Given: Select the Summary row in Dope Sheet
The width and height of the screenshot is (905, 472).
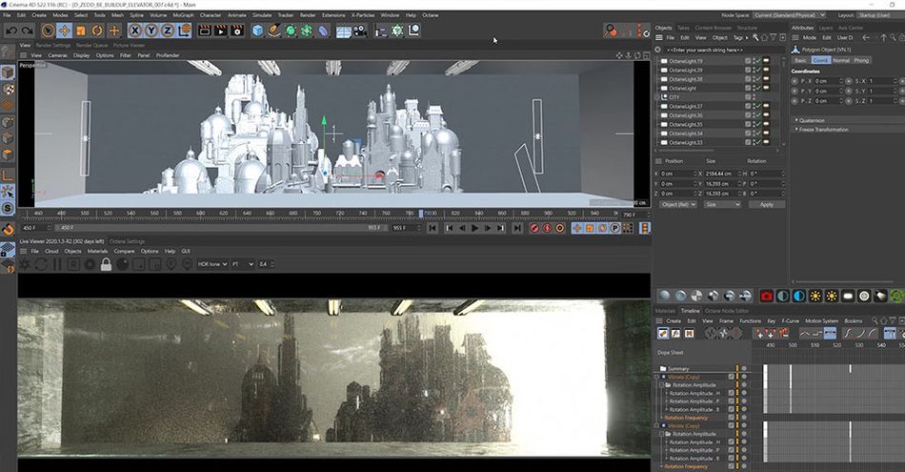Looking at the screenshot, I should pos(678,369).
